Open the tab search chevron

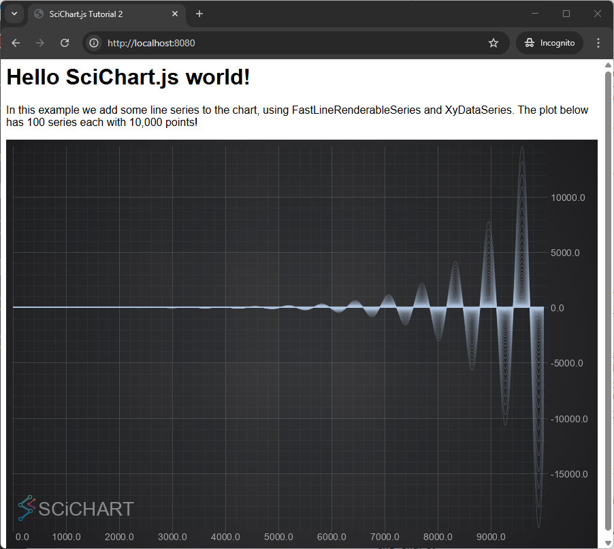tap(14, 14)
